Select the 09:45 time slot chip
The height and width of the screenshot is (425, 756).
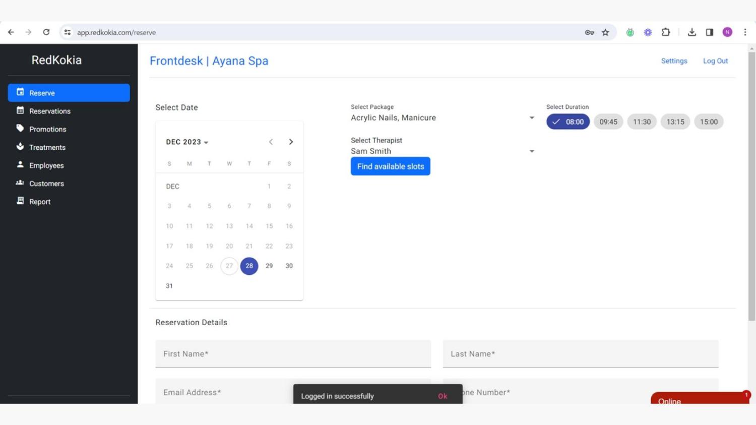click(x=608, y=122)
